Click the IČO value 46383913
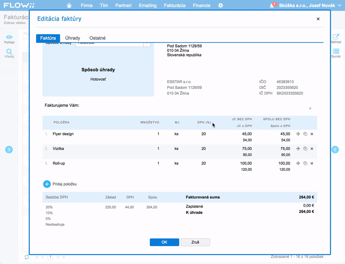The image size is (345, 264). (285, 82)
